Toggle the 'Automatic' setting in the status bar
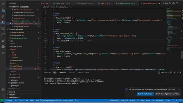 tap(160, 100)
